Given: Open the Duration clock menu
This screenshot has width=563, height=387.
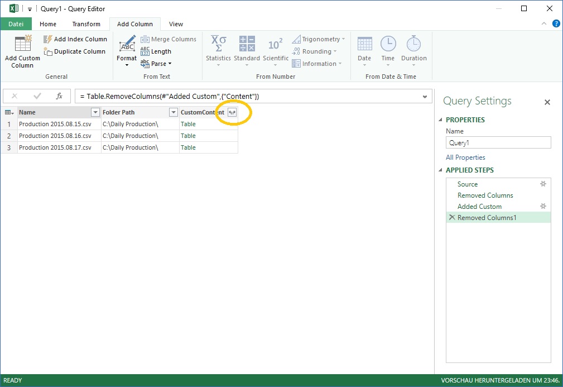Looking at the screenshot, I should click(413, 45).
